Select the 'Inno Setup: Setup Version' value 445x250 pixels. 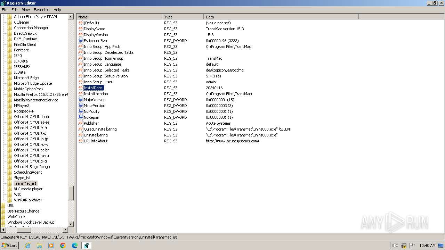point(106,76)
